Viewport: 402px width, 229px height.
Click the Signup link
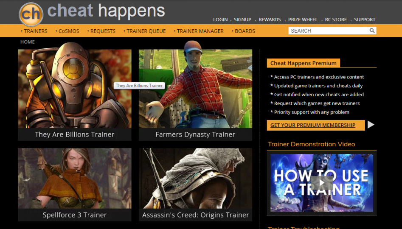(242, 20)
